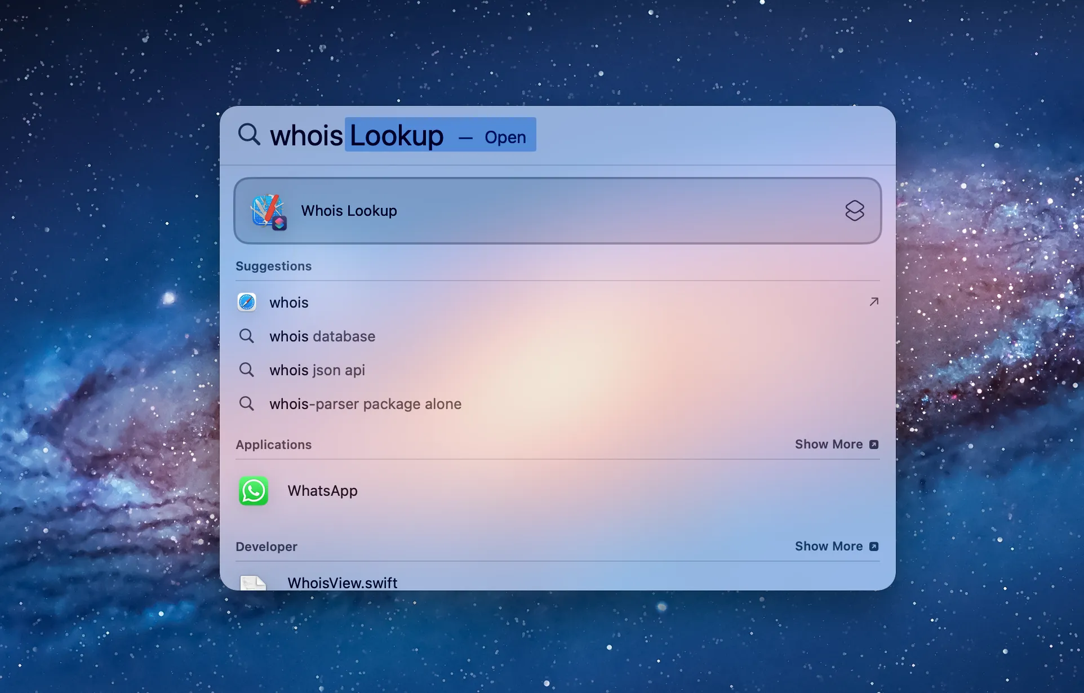Screen dimensions: 1084x693
Task: Click the Shortcuts stack icon in the top hit row
Action: click(855, 211)
